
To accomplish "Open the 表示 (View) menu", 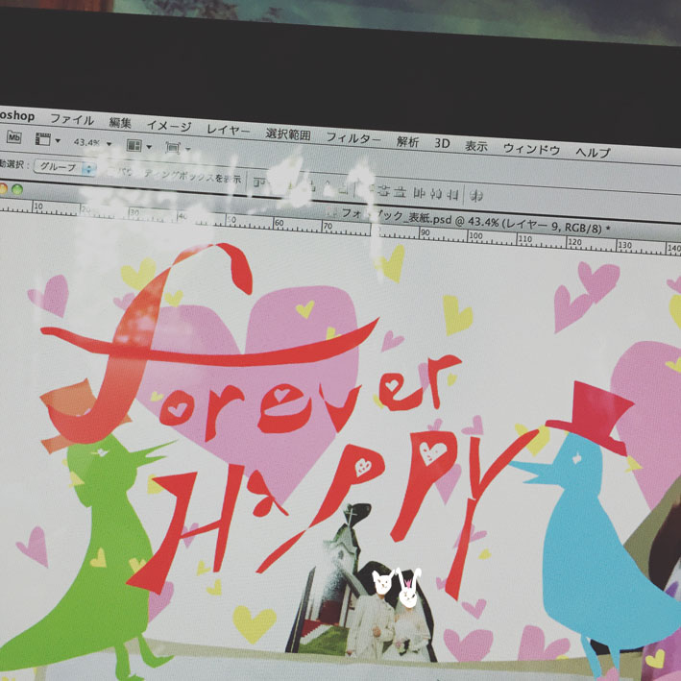I will point(476,146).
